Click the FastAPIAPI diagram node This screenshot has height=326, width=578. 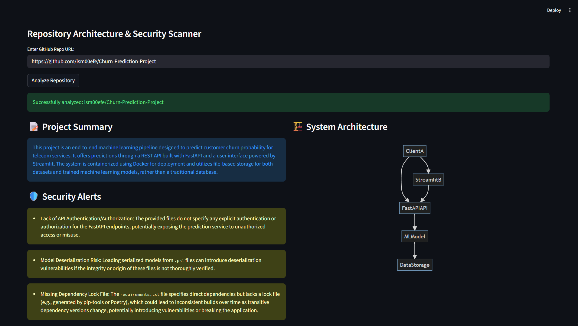(x=414, y=208)
